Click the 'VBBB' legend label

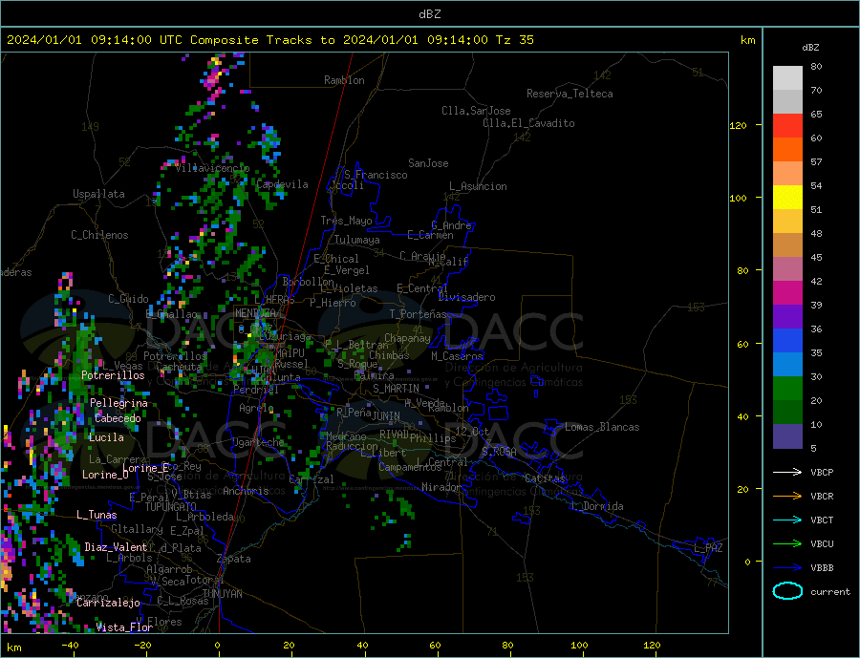tap(822, 567)
